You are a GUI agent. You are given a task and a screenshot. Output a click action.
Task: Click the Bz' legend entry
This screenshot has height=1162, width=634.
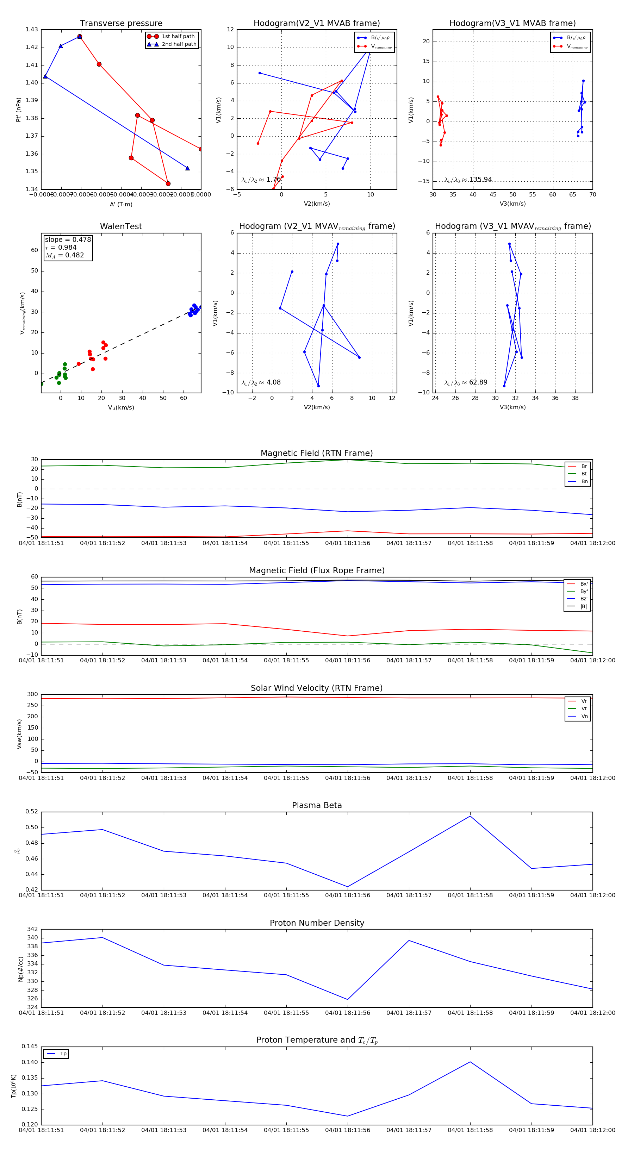click(x=577, y=599)
